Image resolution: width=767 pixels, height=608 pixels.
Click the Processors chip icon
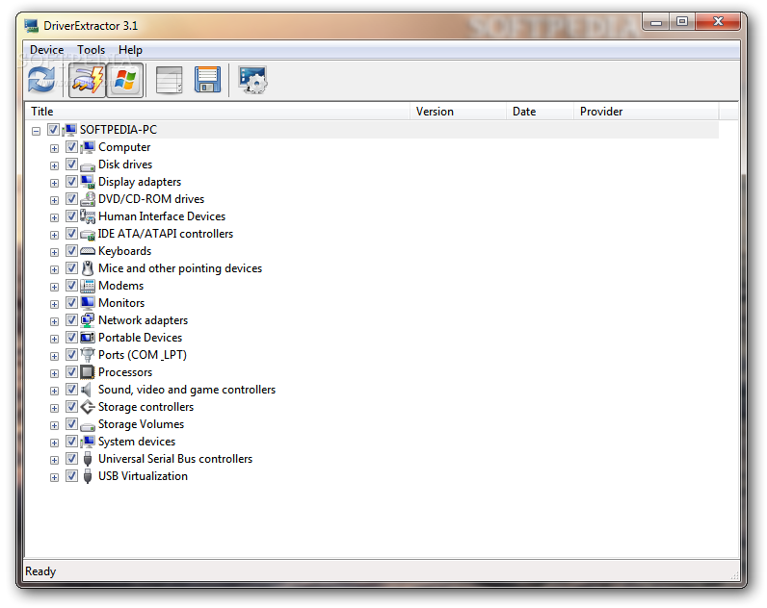88,372
